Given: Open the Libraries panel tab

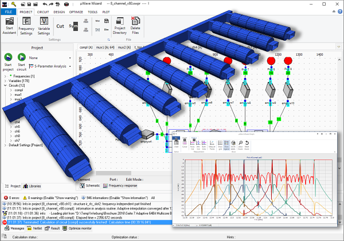Looking at the screenshot, I should 34,186.
